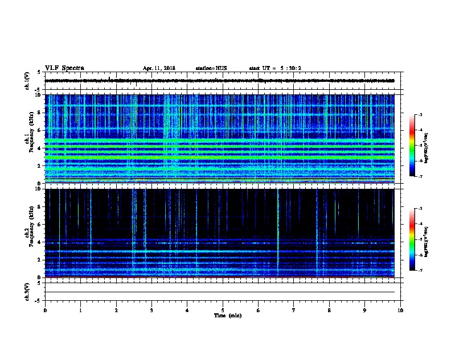Click time axis tick label "6"
Image resolution: width=451 pixels, height=348 pixels.
[259, 310]
